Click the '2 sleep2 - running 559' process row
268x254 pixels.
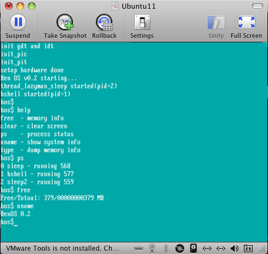pyautogui.click(x=37, y=182)
